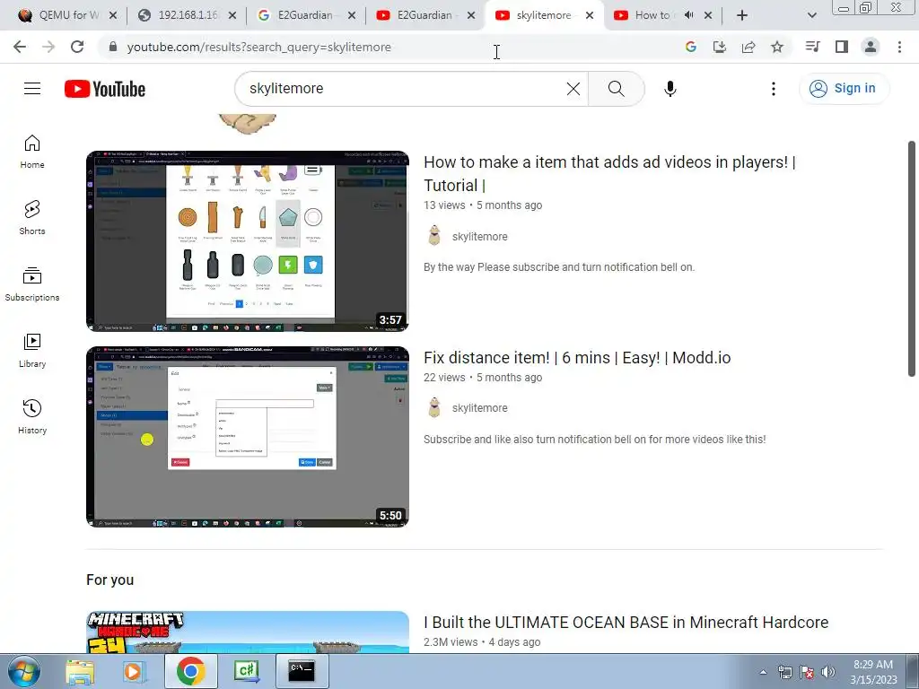919x689 pixels.
Task: Open Windows Media Player from taskbar
Action: pyautogui.click(x=134, y=671)
